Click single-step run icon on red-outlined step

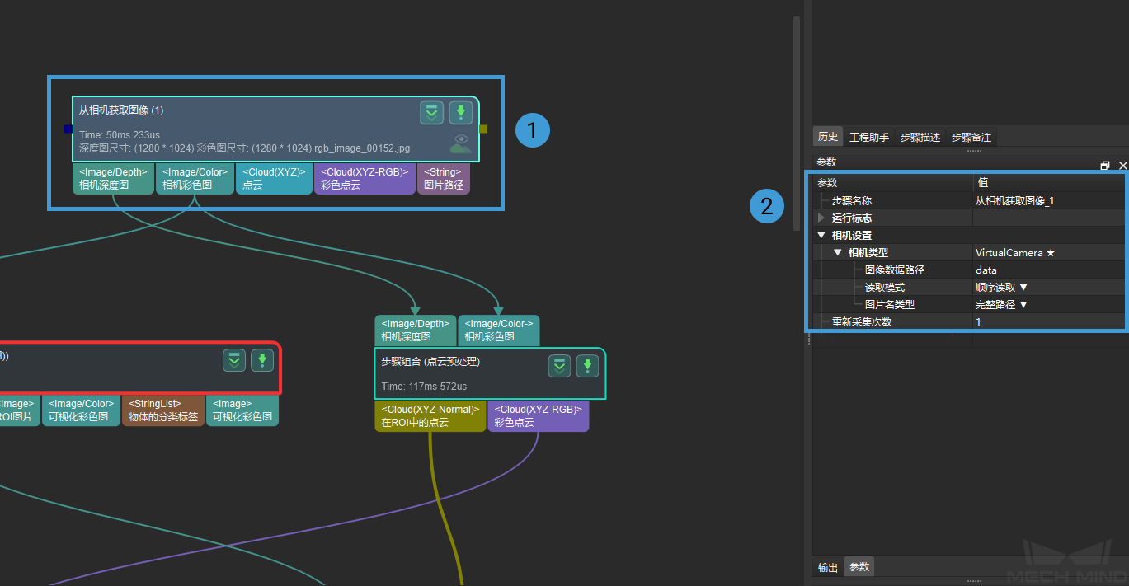262,360
